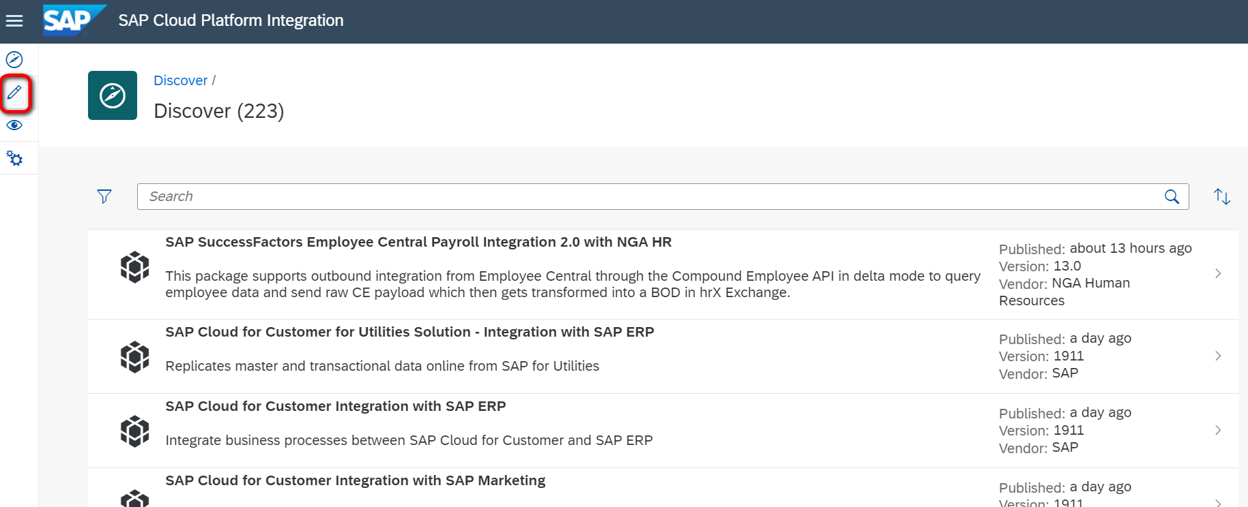Click the package icon for NGA HR Payroll
This screenshot has height=507, width=1248.
click(135, 267)
